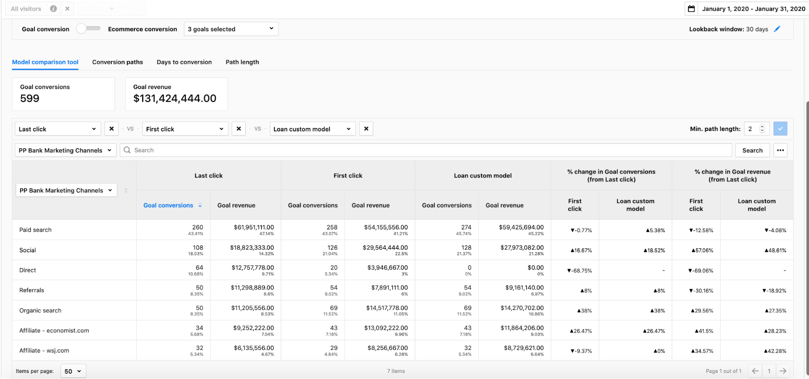Click the info icon on All visitors segment

coord(53,8)
